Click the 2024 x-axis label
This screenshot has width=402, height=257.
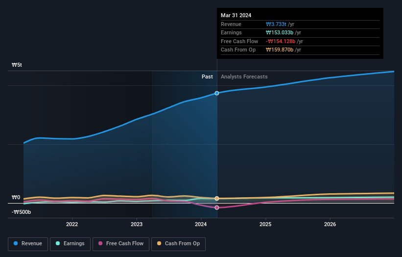tap(201, 224)
